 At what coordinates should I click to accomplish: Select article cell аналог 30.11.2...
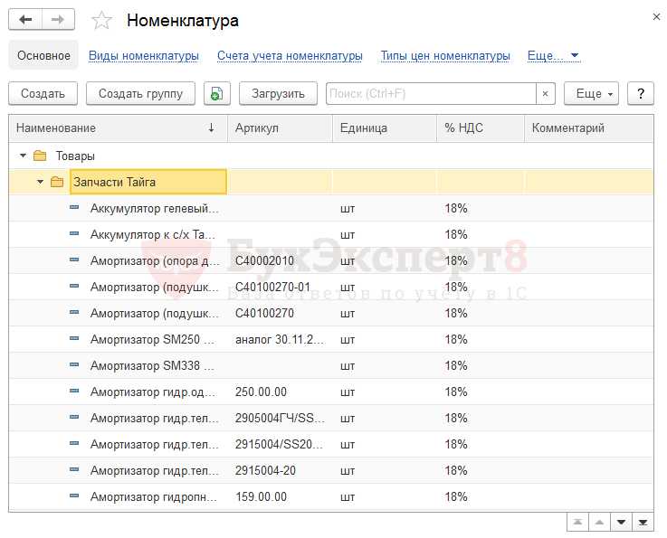[280, 340]
